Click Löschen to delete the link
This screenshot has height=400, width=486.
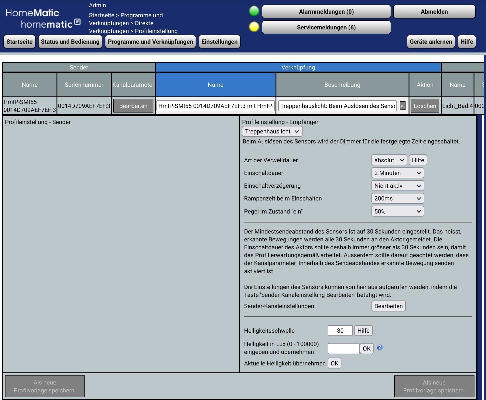(x=425, y=106)
